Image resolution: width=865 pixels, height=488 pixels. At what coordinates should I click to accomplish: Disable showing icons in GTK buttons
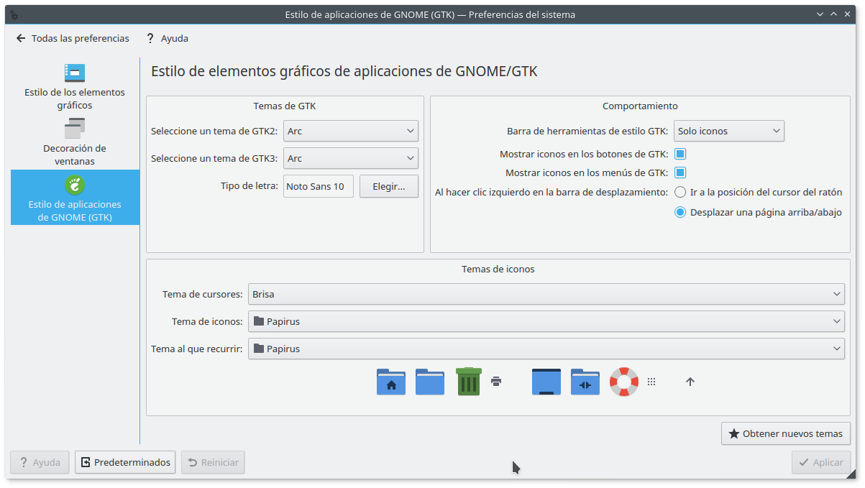(679, 154)
